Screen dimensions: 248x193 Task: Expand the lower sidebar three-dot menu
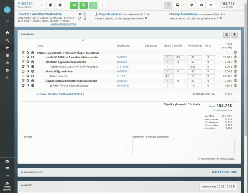pyautogui.click(x=7, y=176)
